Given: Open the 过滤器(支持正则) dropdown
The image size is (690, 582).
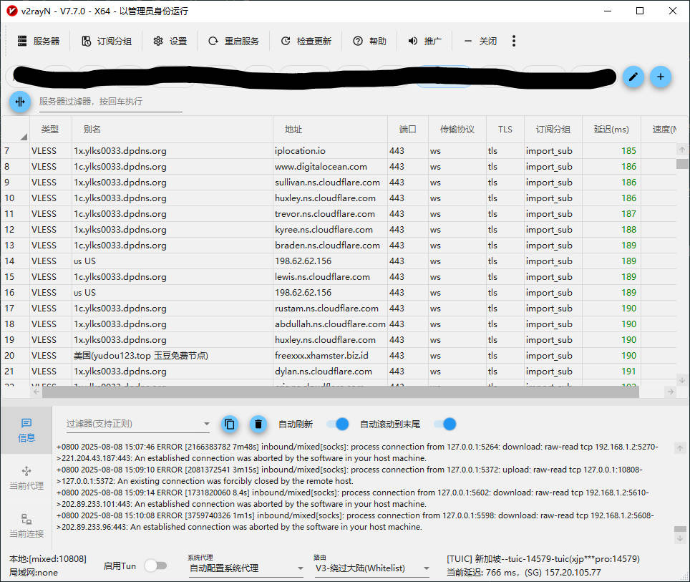Looking at the screenshot, I should tap(137, 424).
